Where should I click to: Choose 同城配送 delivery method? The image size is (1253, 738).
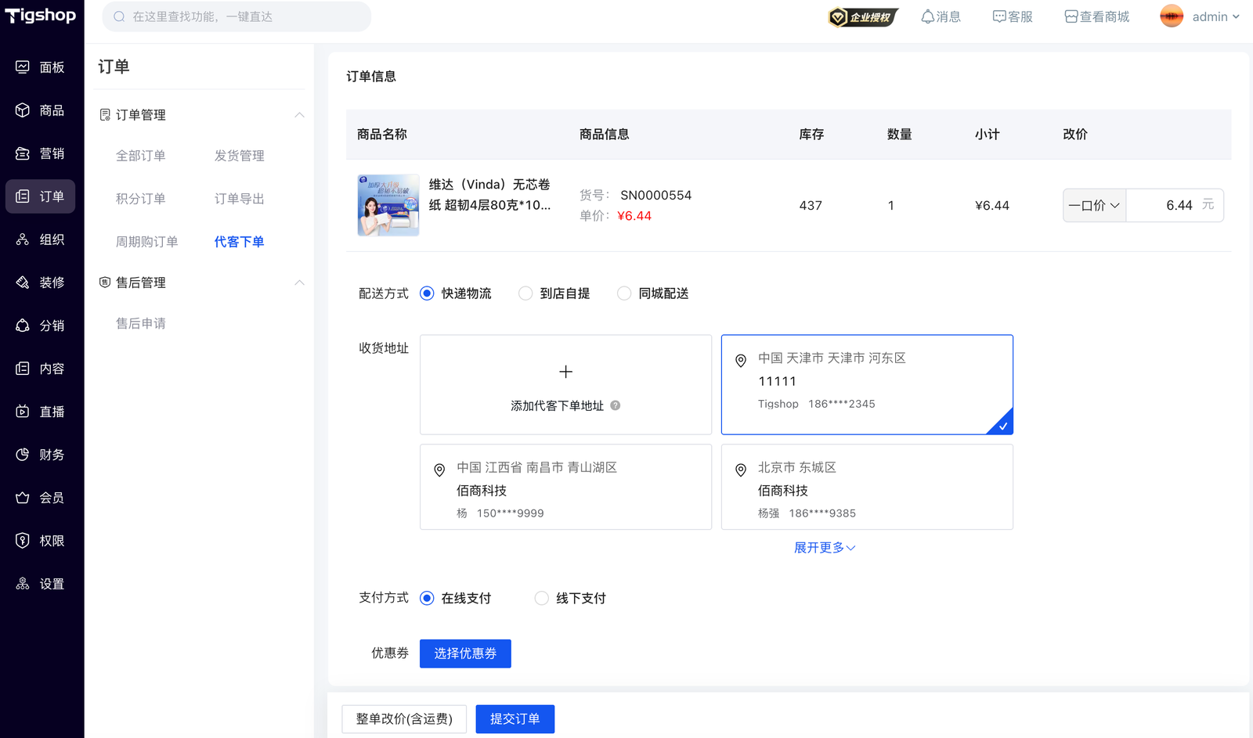(x=624, y=293)
